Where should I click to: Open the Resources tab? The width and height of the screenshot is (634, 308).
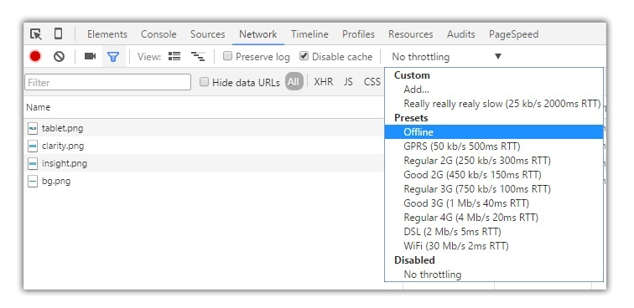410,34
